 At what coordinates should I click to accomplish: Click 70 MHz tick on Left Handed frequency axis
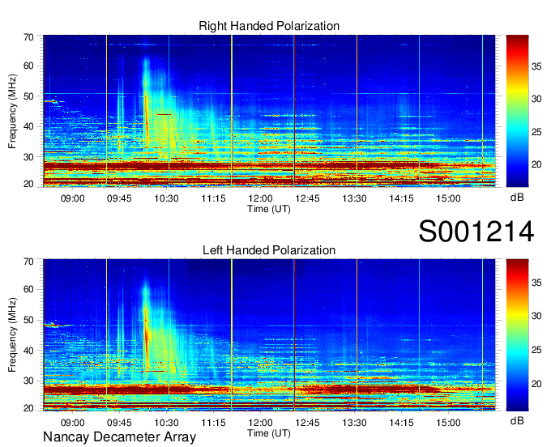tap(28, 262)
